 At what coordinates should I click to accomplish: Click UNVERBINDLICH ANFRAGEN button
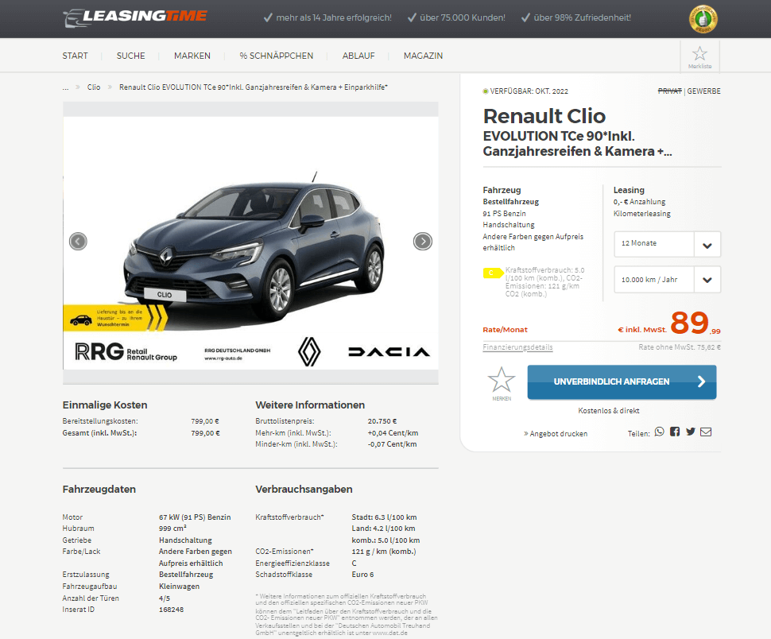(x=622, y=382)
